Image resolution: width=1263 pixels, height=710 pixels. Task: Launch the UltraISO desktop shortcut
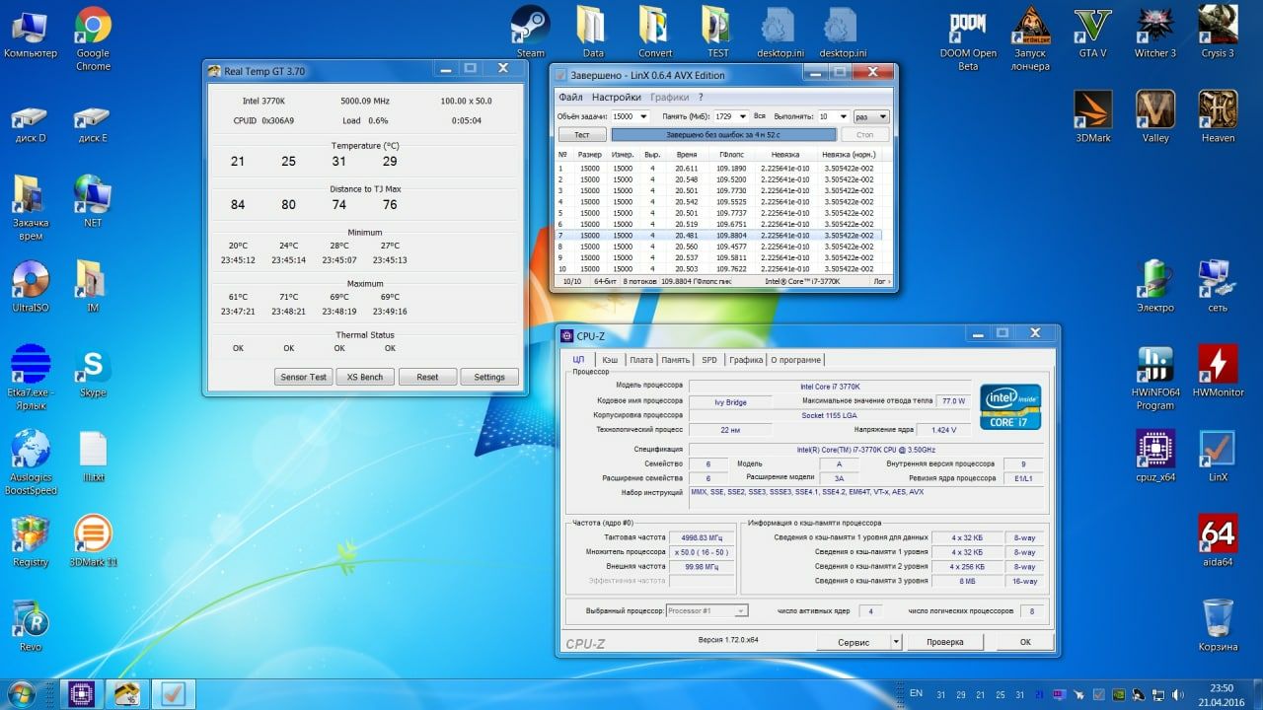coord(31,287)
